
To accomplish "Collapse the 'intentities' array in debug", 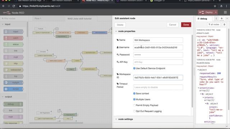I will coord(198,88).
